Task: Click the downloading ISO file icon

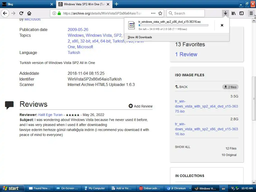Action: [x=131, y=25]
